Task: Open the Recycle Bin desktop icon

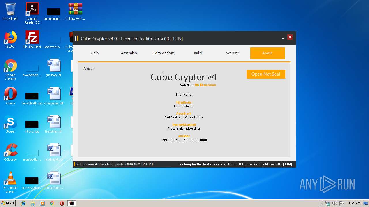Action: click(x=10, y=11)
